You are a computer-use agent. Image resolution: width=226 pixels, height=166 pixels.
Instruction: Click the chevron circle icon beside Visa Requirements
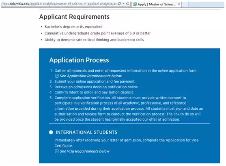(x=57, y=151)
